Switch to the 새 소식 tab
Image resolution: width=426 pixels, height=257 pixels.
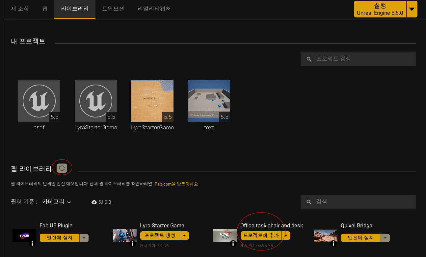(x=20, y=9)
